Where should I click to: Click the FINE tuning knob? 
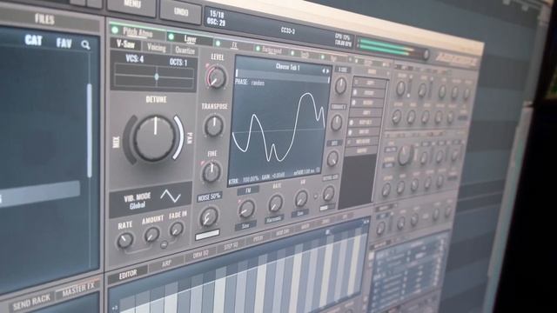(211, 172)
